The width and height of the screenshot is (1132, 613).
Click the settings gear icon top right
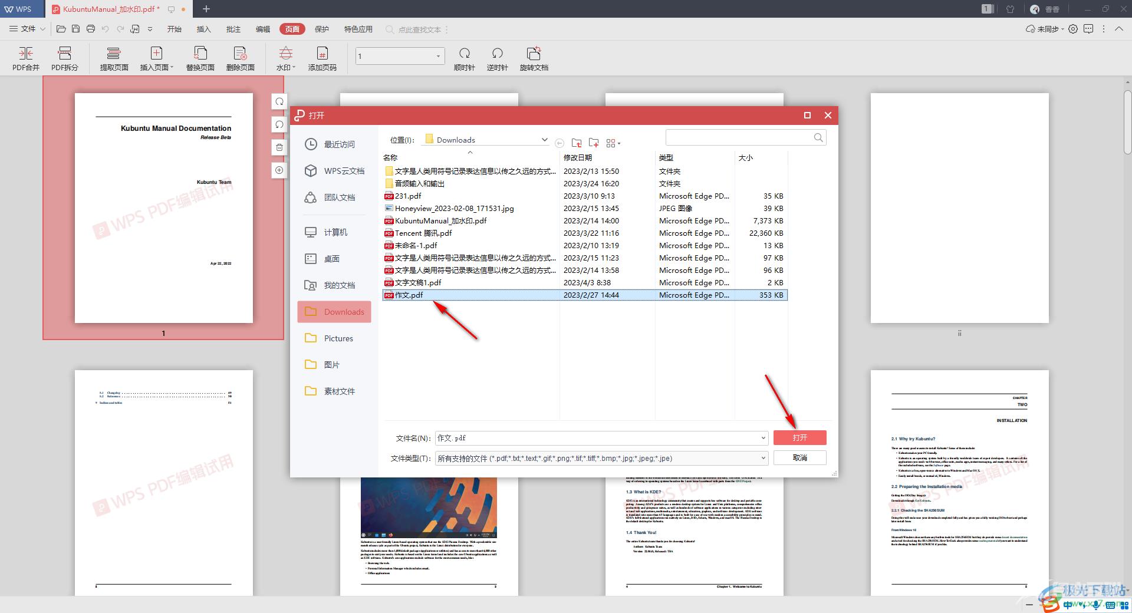pyautogui.click(x=1073, y=29)
